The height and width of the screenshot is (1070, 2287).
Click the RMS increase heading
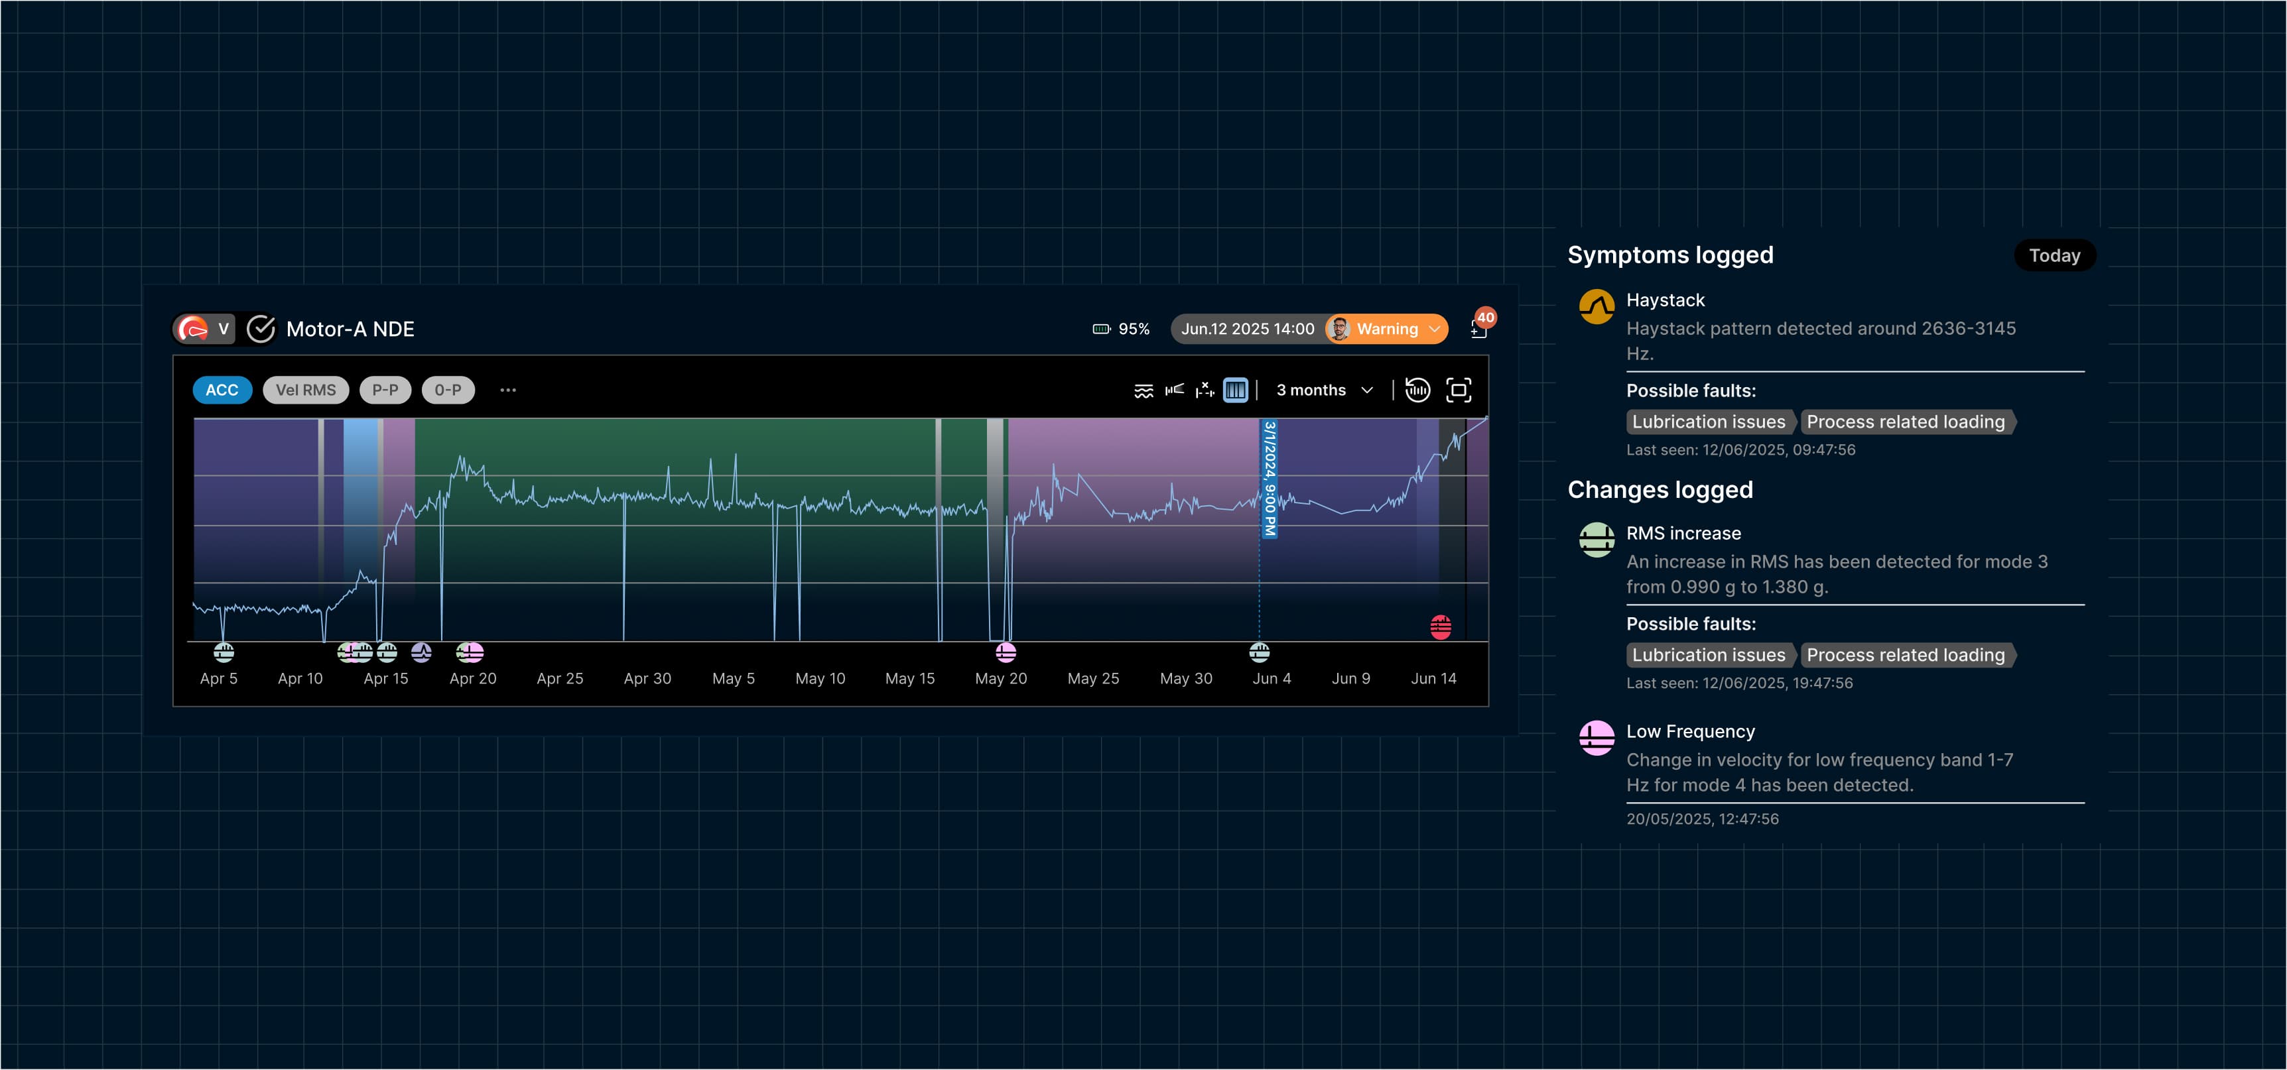[1683, 533]
